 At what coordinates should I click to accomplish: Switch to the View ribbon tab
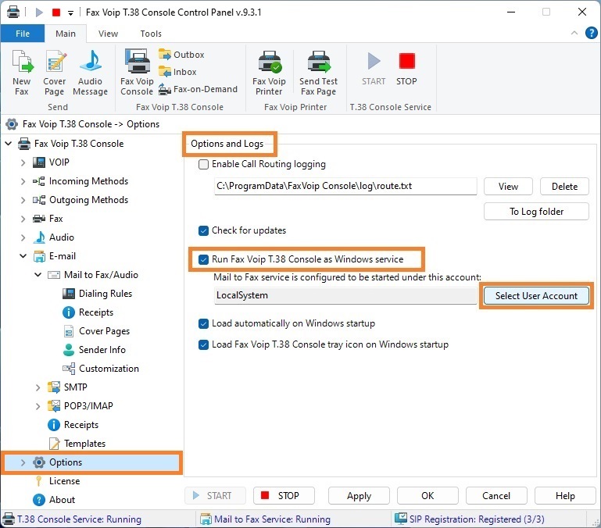[x=108, y=34]
